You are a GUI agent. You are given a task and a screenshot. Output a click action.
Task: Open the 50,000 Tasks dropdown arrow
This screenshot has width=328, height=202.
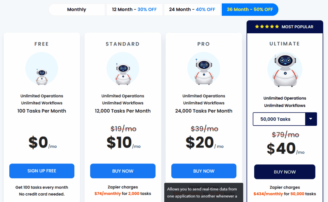click(x=310, y=119)
